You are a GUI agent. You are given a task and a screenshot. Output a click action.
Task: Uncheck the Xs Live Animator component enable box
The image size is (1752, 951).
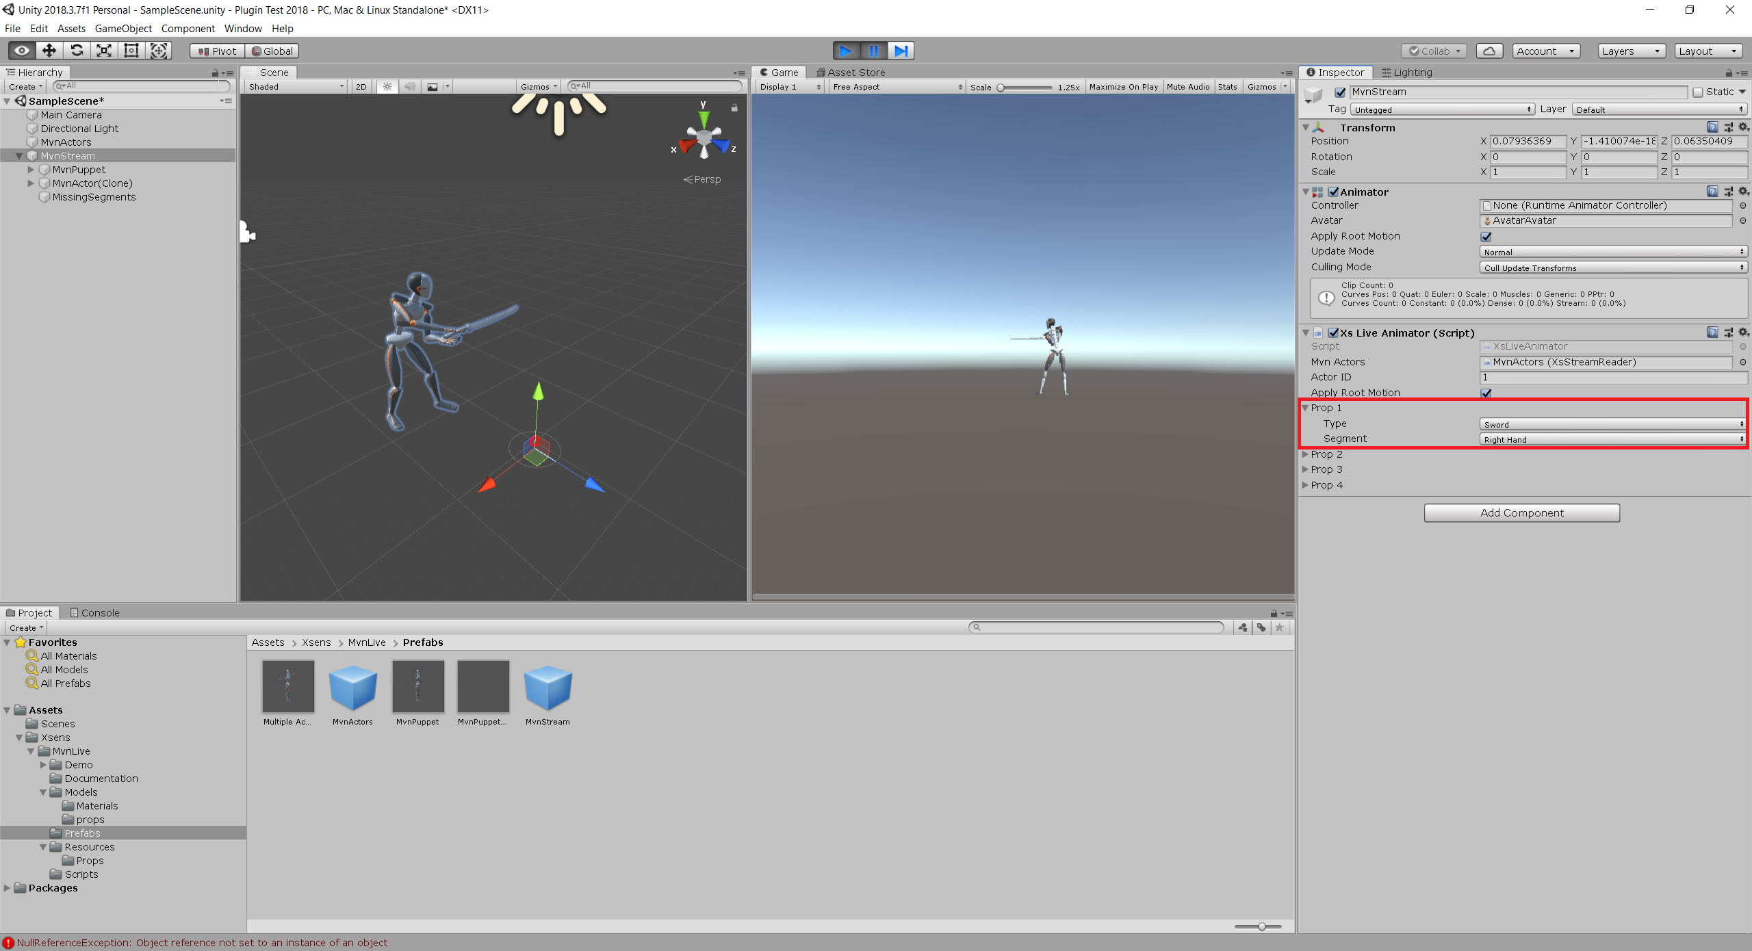pyautogui.click(x=1334, y=333)
